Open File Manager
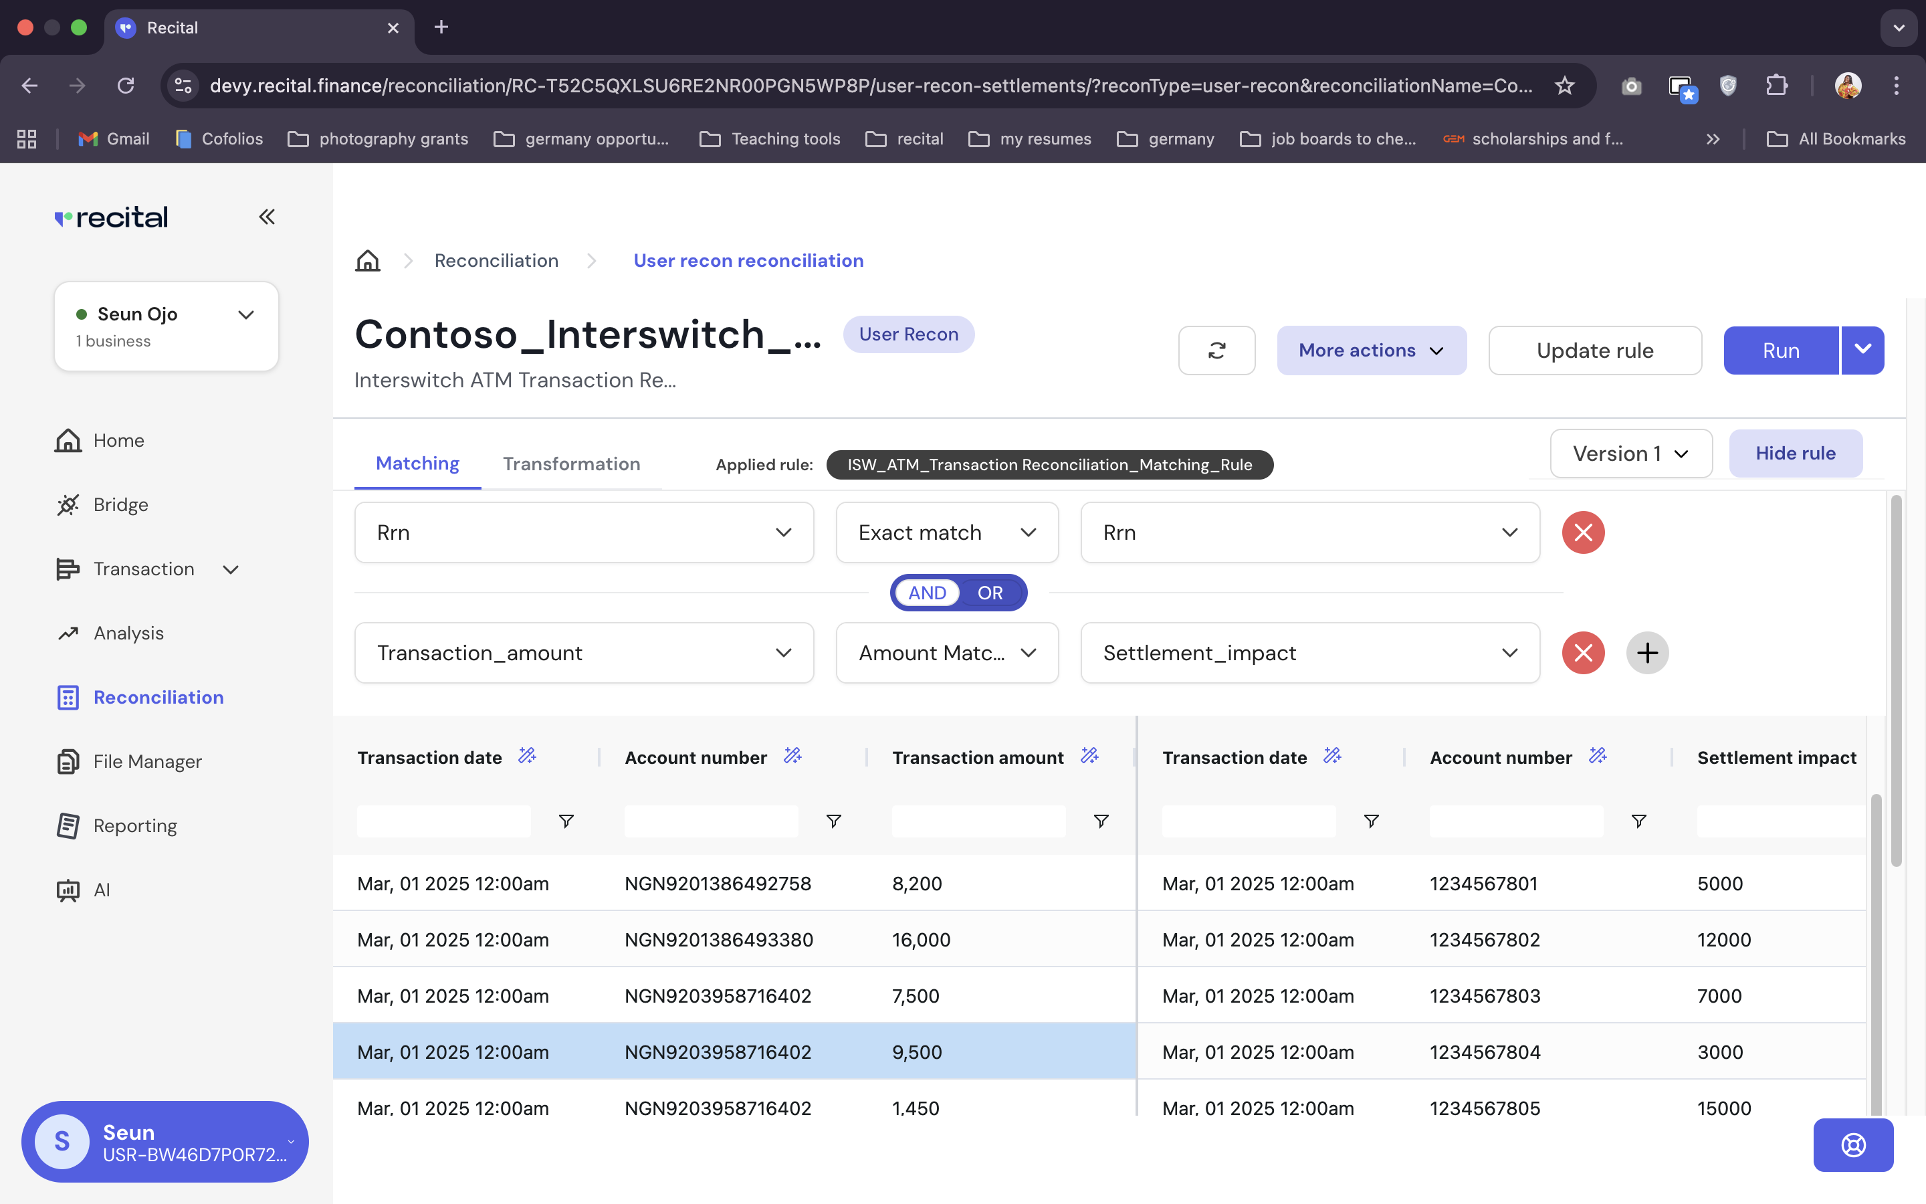This screenshot has height=1204, width=1926. click(147, 761)
